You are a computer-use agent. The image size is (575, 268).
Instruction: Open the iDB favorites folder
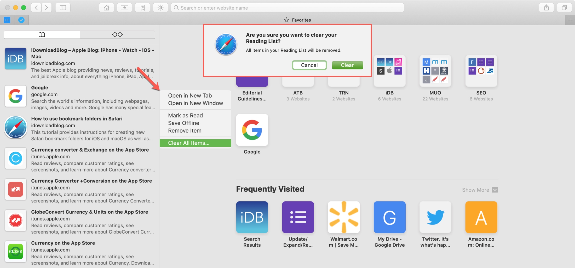pos(389,78)
